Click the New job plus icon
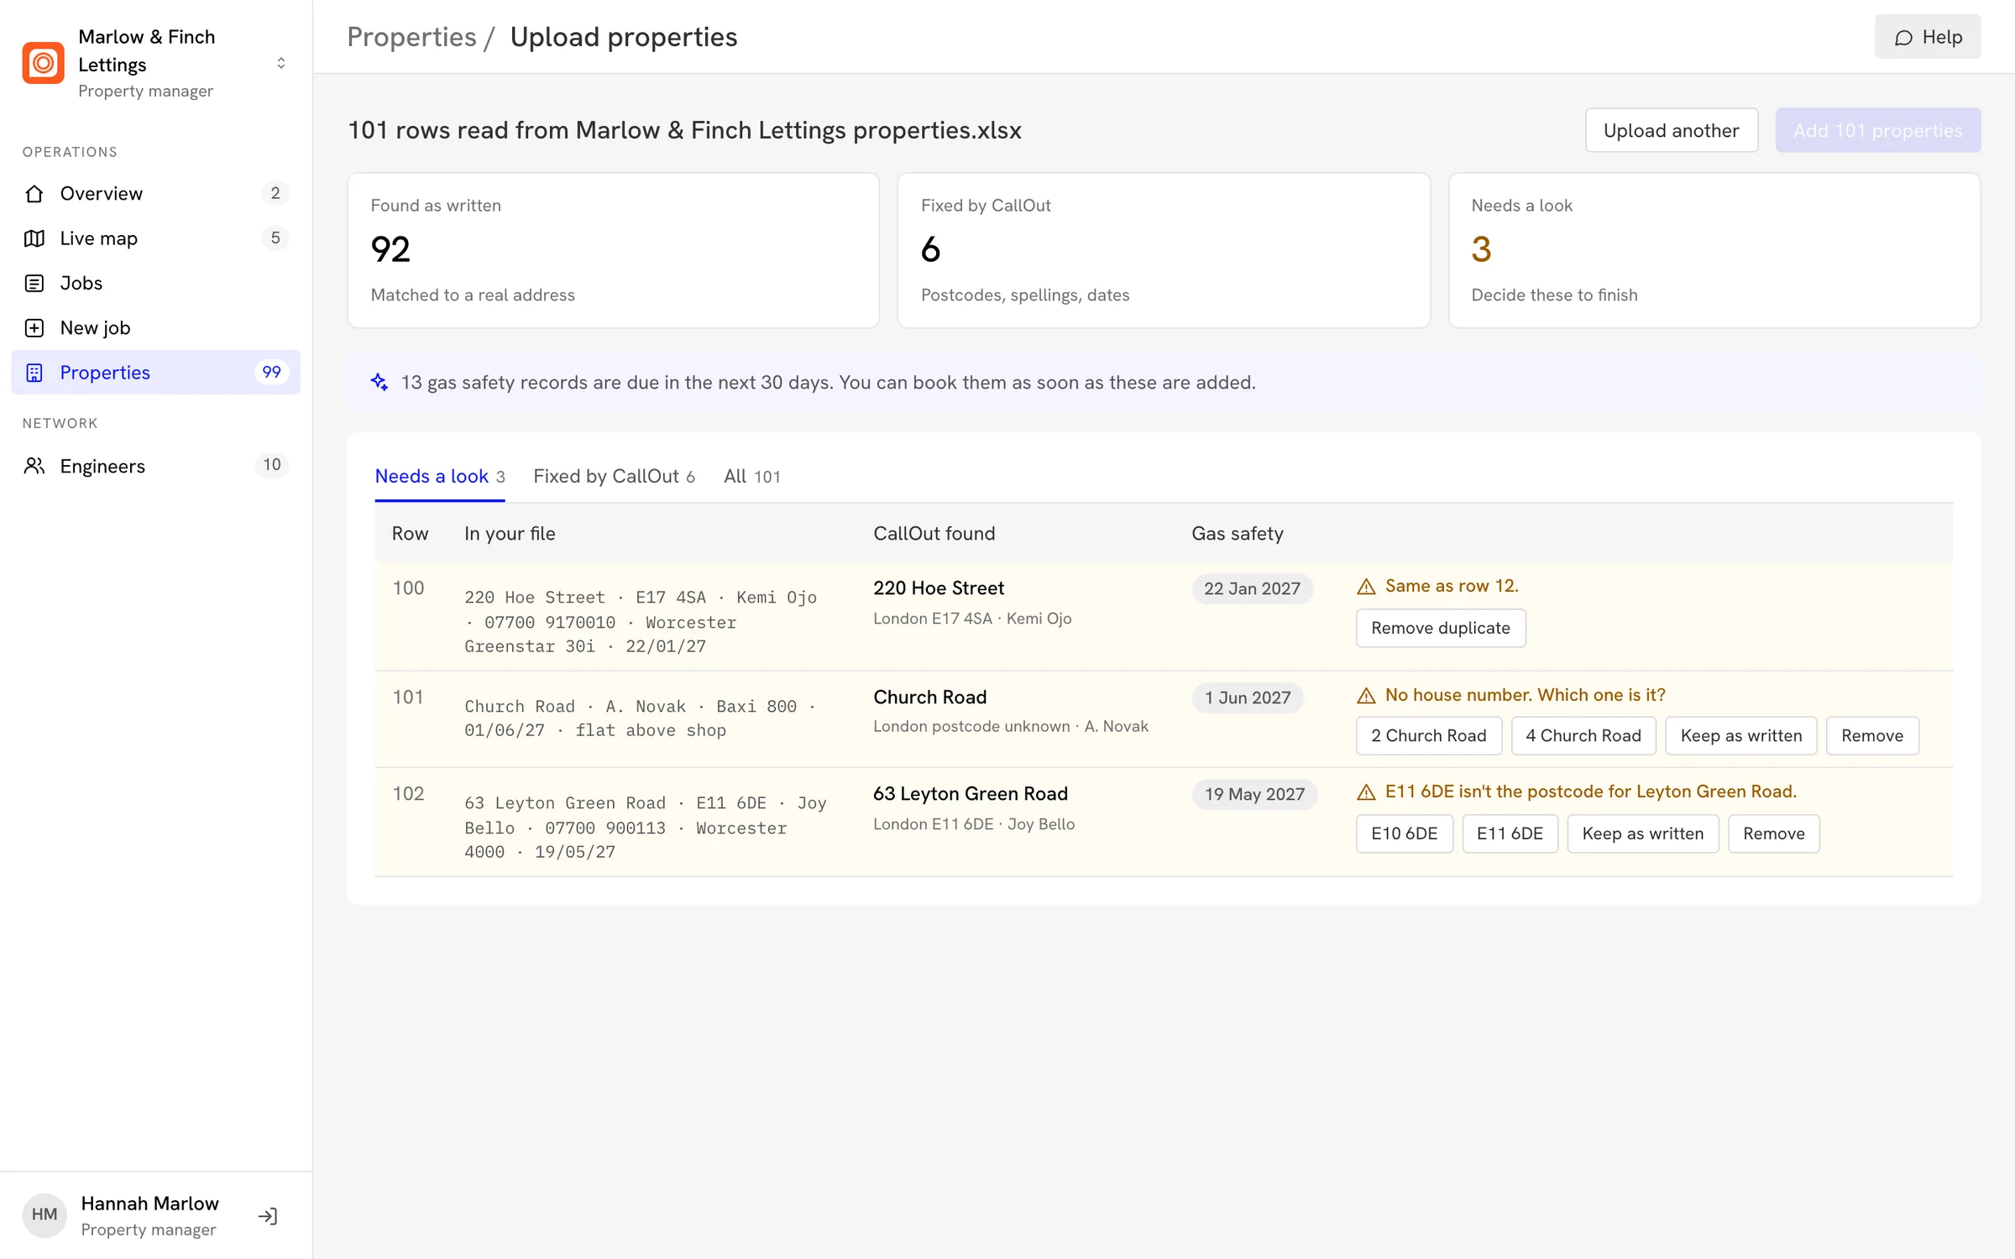 34,328
